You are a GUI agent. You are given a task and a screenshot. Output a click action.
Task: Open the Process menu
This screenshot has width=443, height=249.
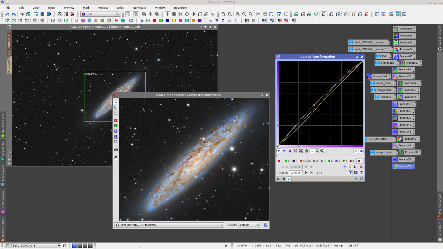point(103,8)
